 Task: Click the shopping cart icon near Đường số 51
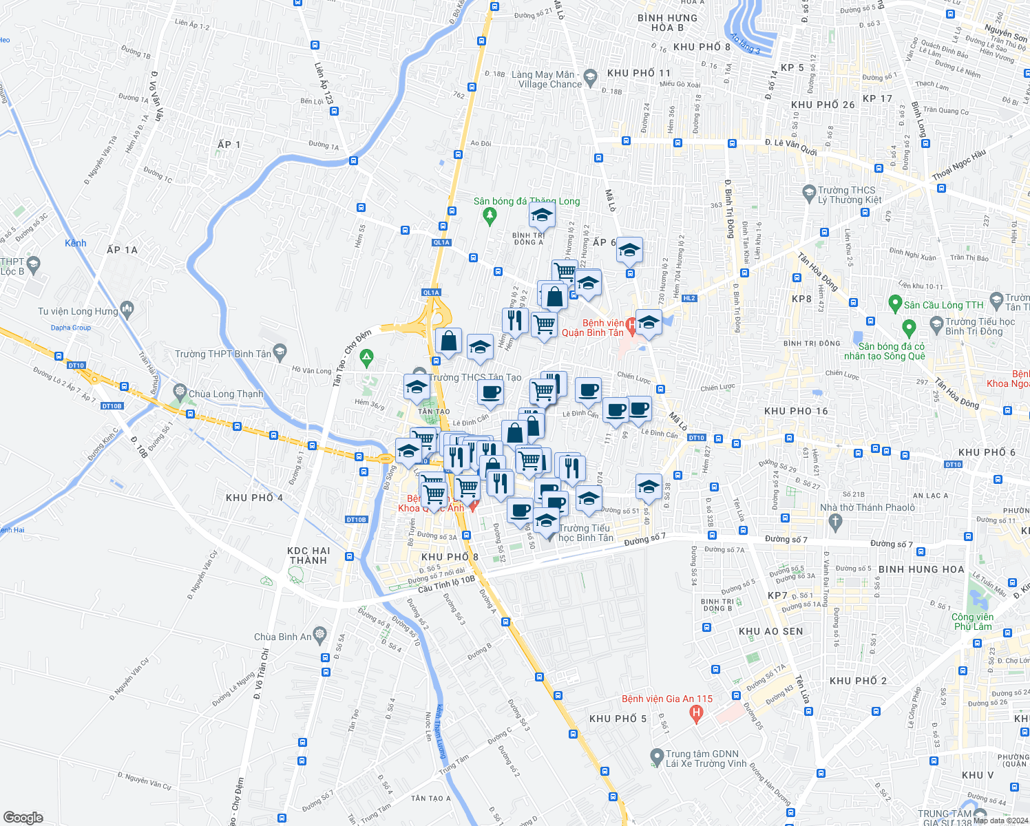[x=530, y=459]
